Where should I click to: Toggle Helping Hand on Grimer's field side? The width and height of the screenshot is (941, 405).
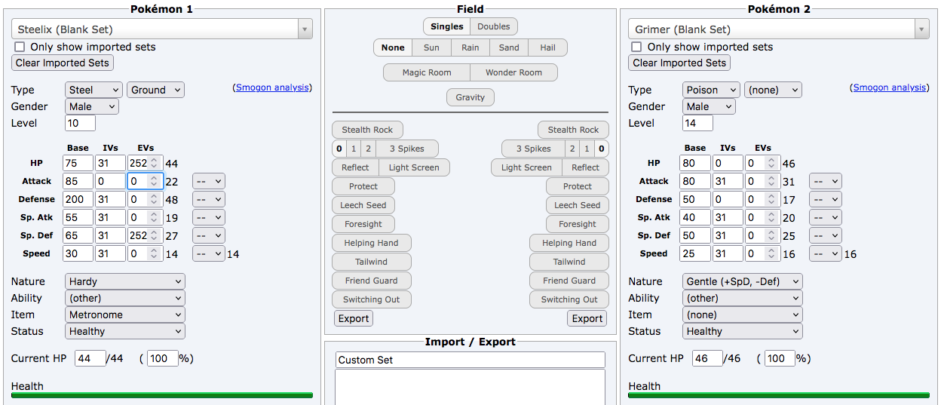(x=569, y=243)
